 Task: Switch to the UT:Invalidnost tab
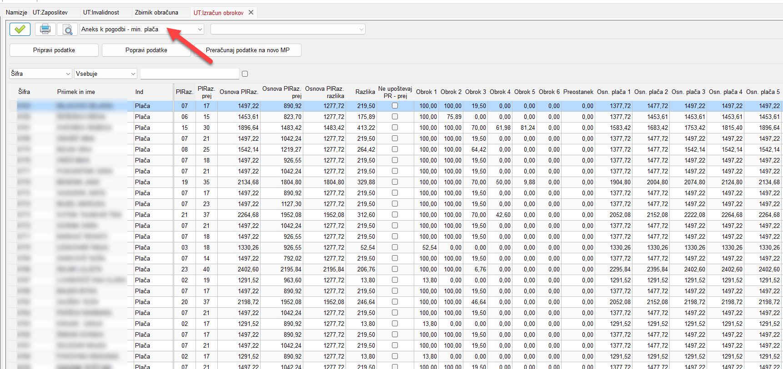pos(101,13)
